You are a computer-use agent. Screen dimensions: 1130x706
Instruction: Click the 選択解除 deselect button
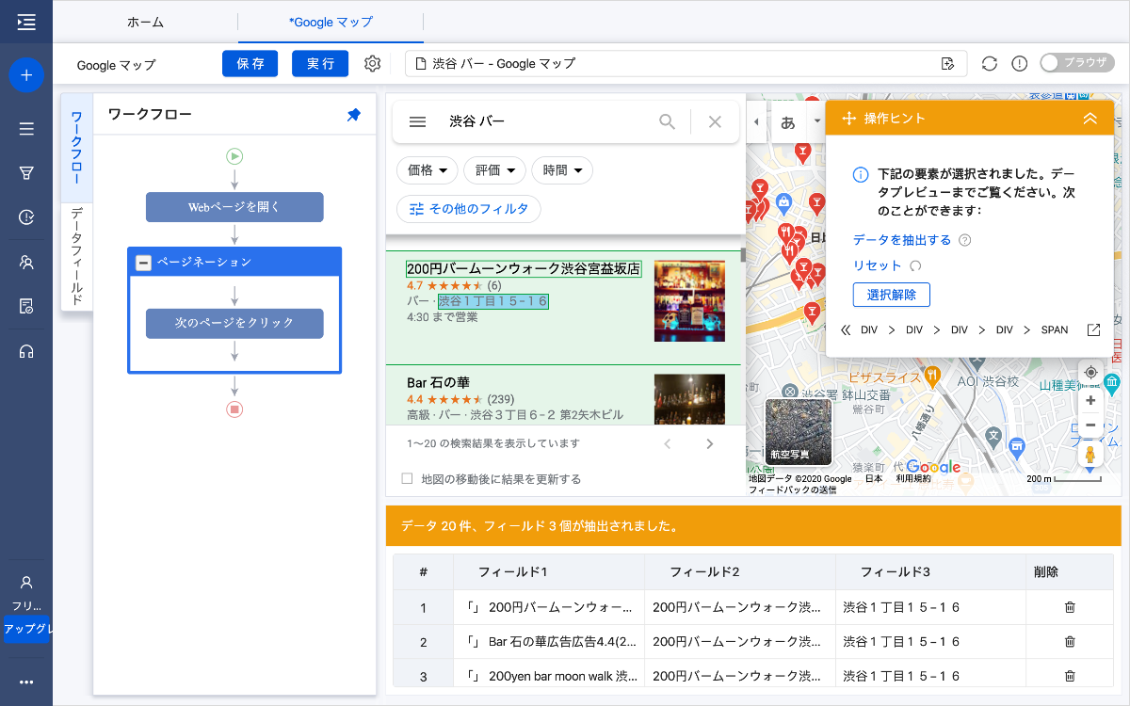[892, 295]
